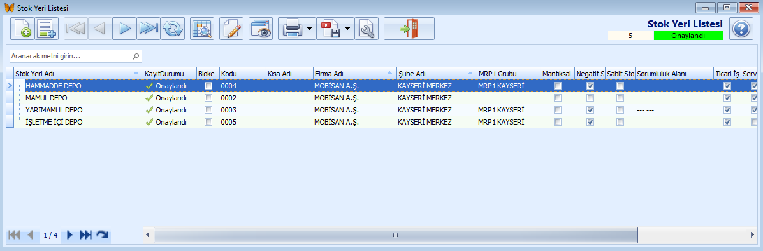Edit record using the pencil page icon

tap(231, 29)
